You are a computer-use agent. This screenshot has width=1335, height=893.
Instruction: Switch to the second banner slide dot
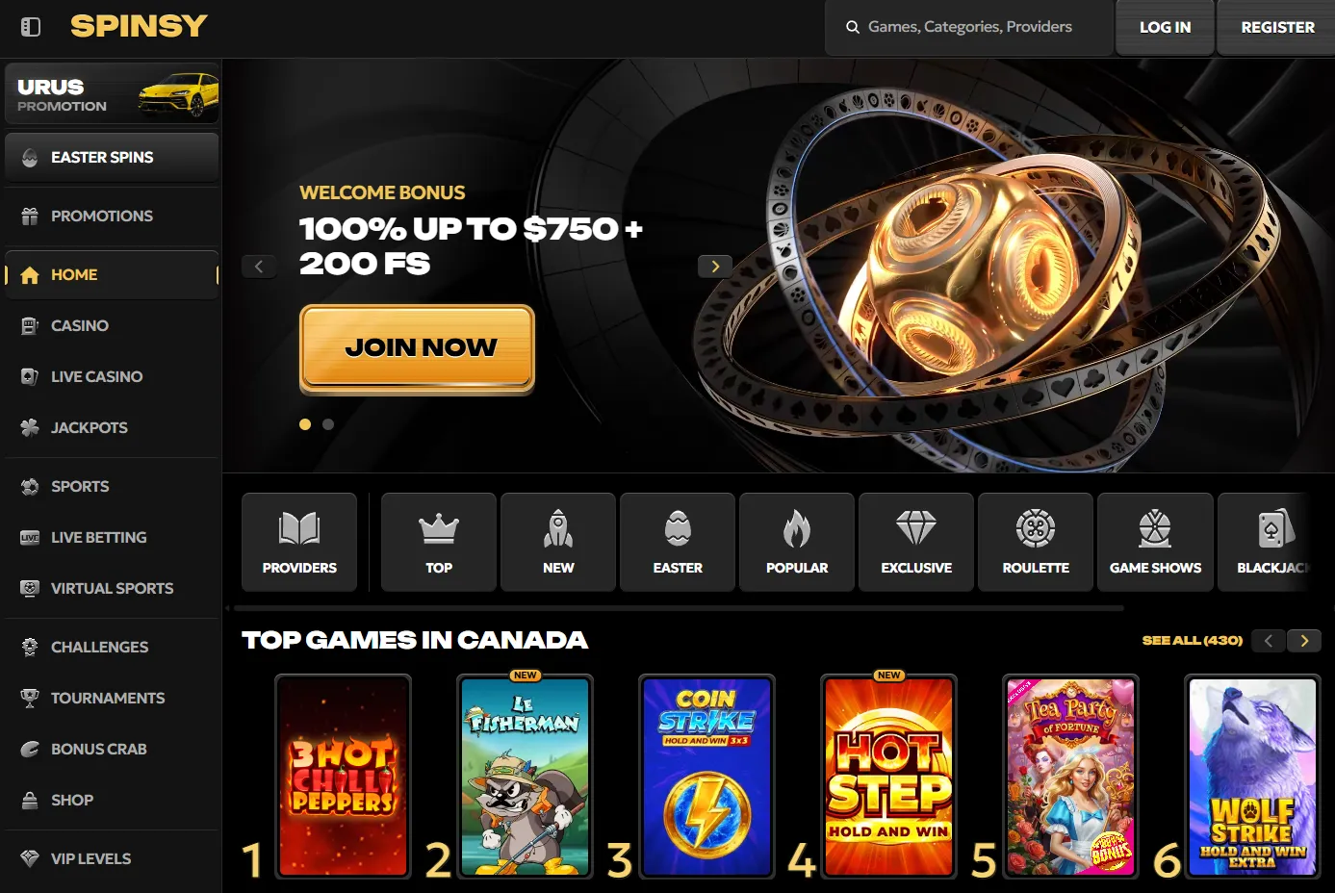coord(328,424)
